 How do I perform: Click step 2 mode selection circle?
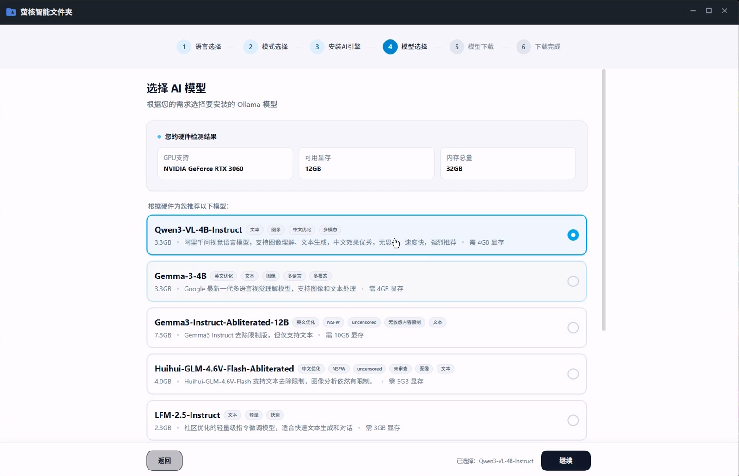(250, 47)
